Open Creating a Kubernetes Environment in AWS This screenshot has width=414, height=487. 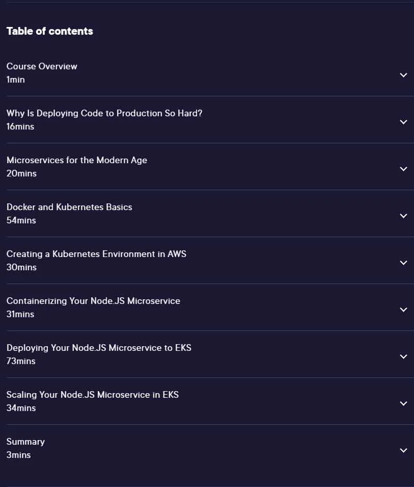point(96,254)
